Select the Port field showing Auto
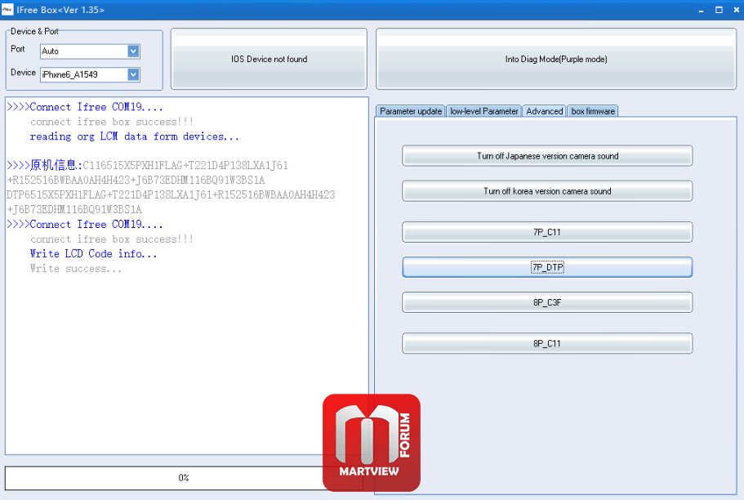This screenshot has width=744, height=500. tap(90, 51)
